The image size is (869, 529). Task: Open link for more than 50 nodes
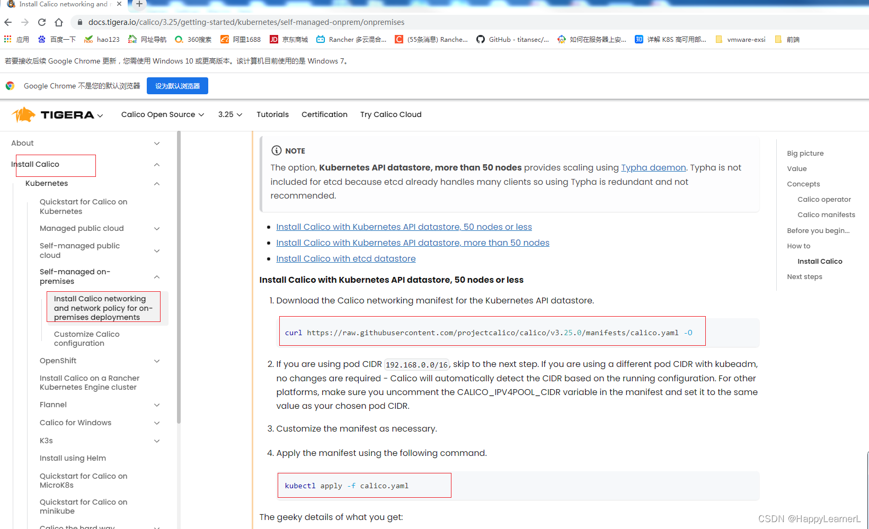click(413, 243)
